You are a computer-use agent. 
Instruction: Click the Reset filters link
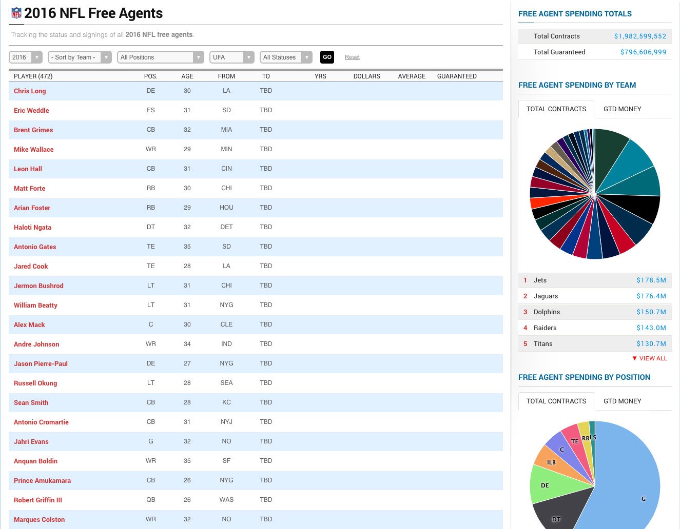coord(352,57)
